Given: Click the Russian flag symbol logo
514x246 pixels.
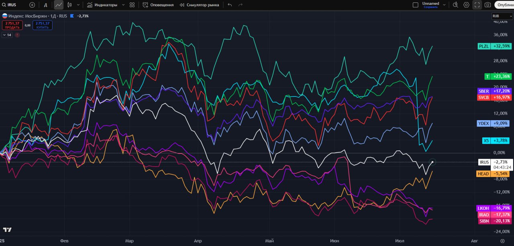Looking at the screenshot, I should click(5, 16).
